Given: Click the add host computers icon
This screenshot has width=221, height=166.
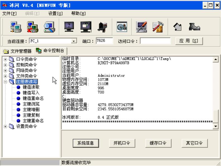Looking at the screenshot, I should [x=16, y=27].
